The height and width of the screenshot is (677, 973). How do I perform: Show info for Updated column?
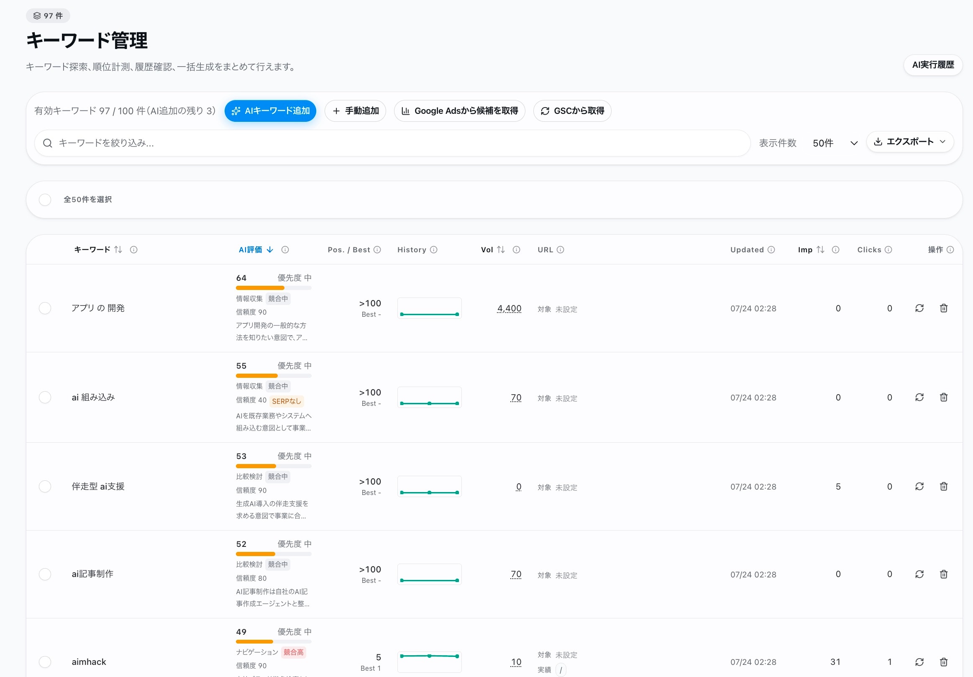[771, 250]
